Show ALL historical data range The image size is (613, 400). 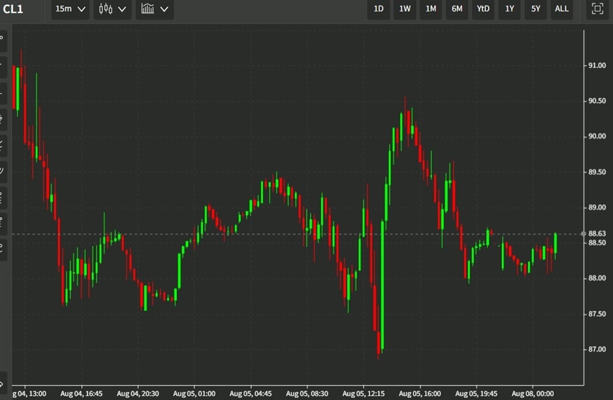click(x=561, y=9)
